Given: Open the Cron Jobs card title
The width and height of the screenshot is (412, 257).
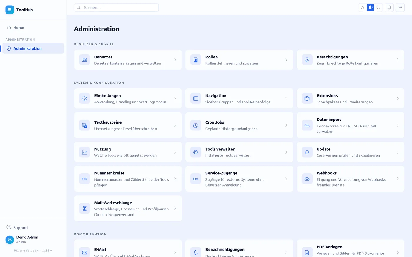Looking at the screenshot, I should pos(215,122).
